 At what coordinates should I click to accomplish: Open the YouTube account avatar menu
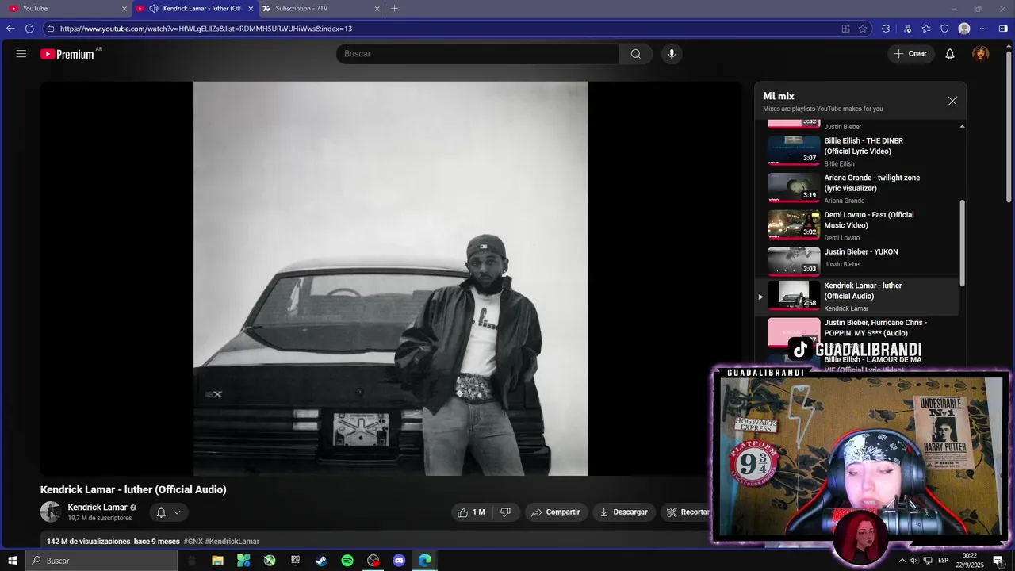(981, 54)
